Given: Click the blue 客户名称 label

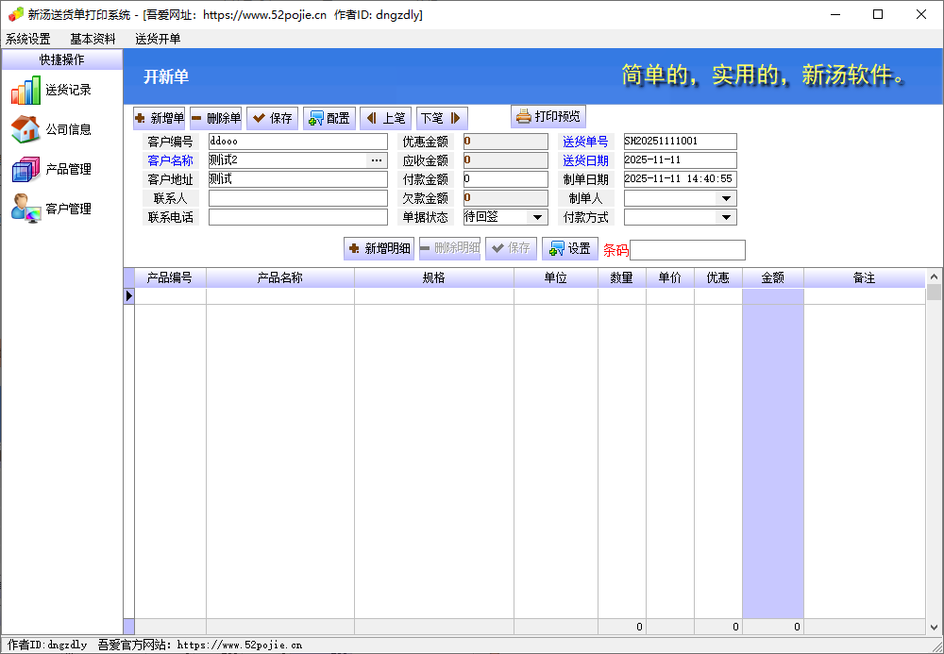Looking at the screenshot, I should tap(170, 160).
